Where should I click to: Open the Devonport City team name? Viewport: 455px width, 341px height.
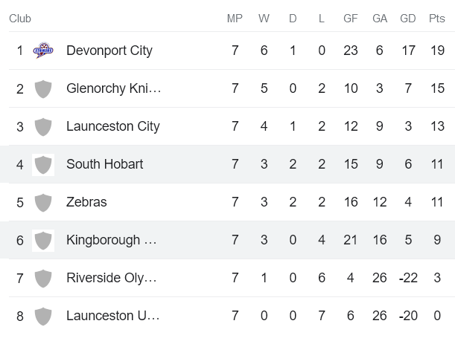(x=109, y=51)
